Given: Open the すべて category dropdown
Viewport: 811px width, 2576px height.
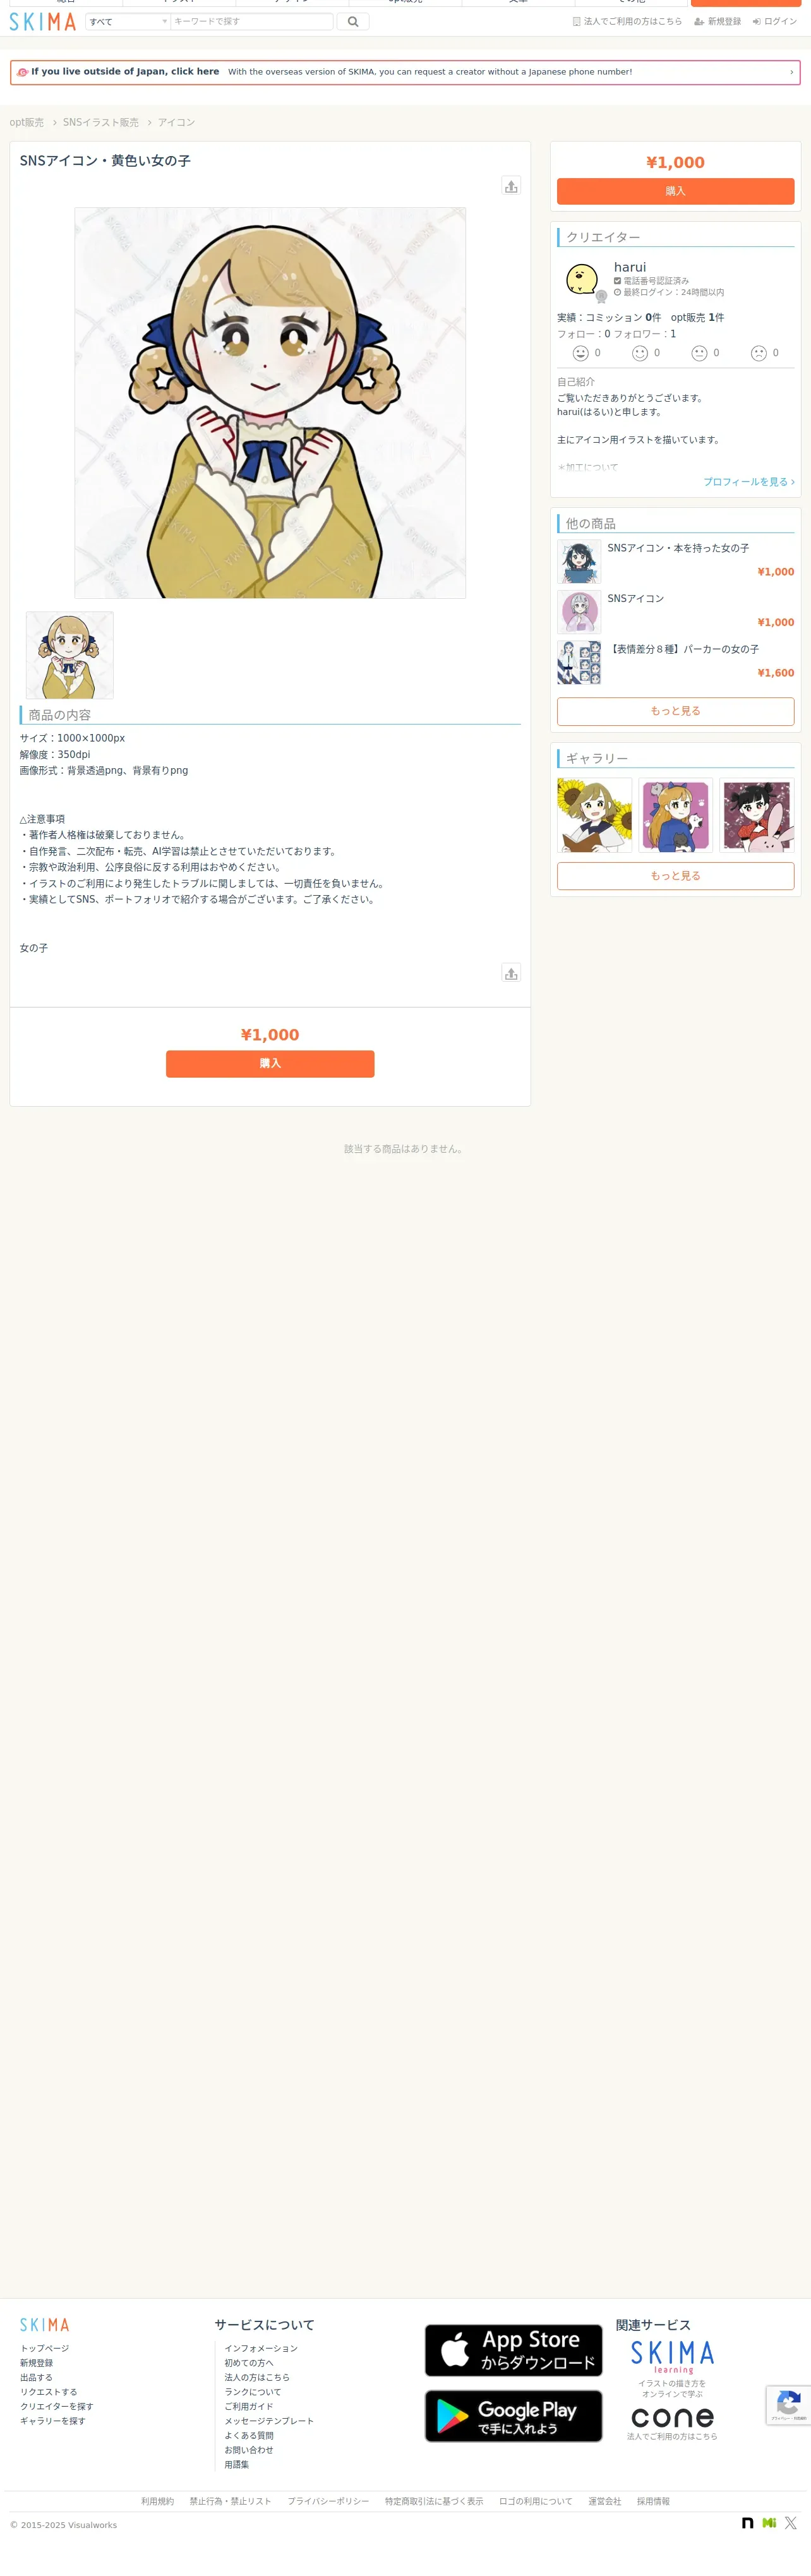Looking at the screenshot, I should [x=128, y=21].
